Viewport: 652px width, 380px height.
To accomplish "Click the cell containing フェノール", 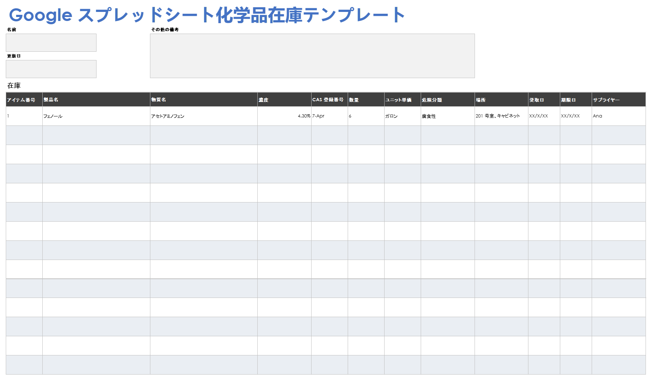I will (96, 116).
